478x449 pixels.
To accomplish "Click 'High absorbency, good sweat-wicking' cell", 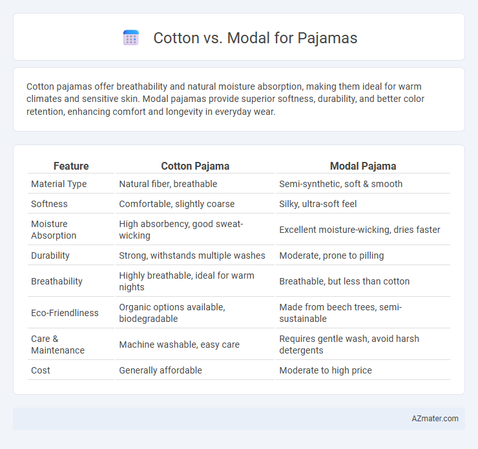I will click(181, 230).
